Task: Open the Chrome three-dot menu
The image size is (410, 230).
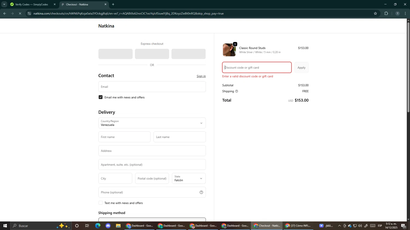Action: pos(405,13)
